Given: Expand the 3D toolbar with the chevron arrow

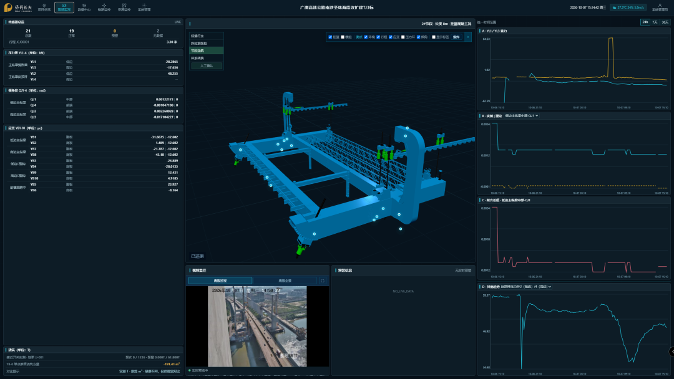Looking at the screenshot, I should [x=468, y=37].
